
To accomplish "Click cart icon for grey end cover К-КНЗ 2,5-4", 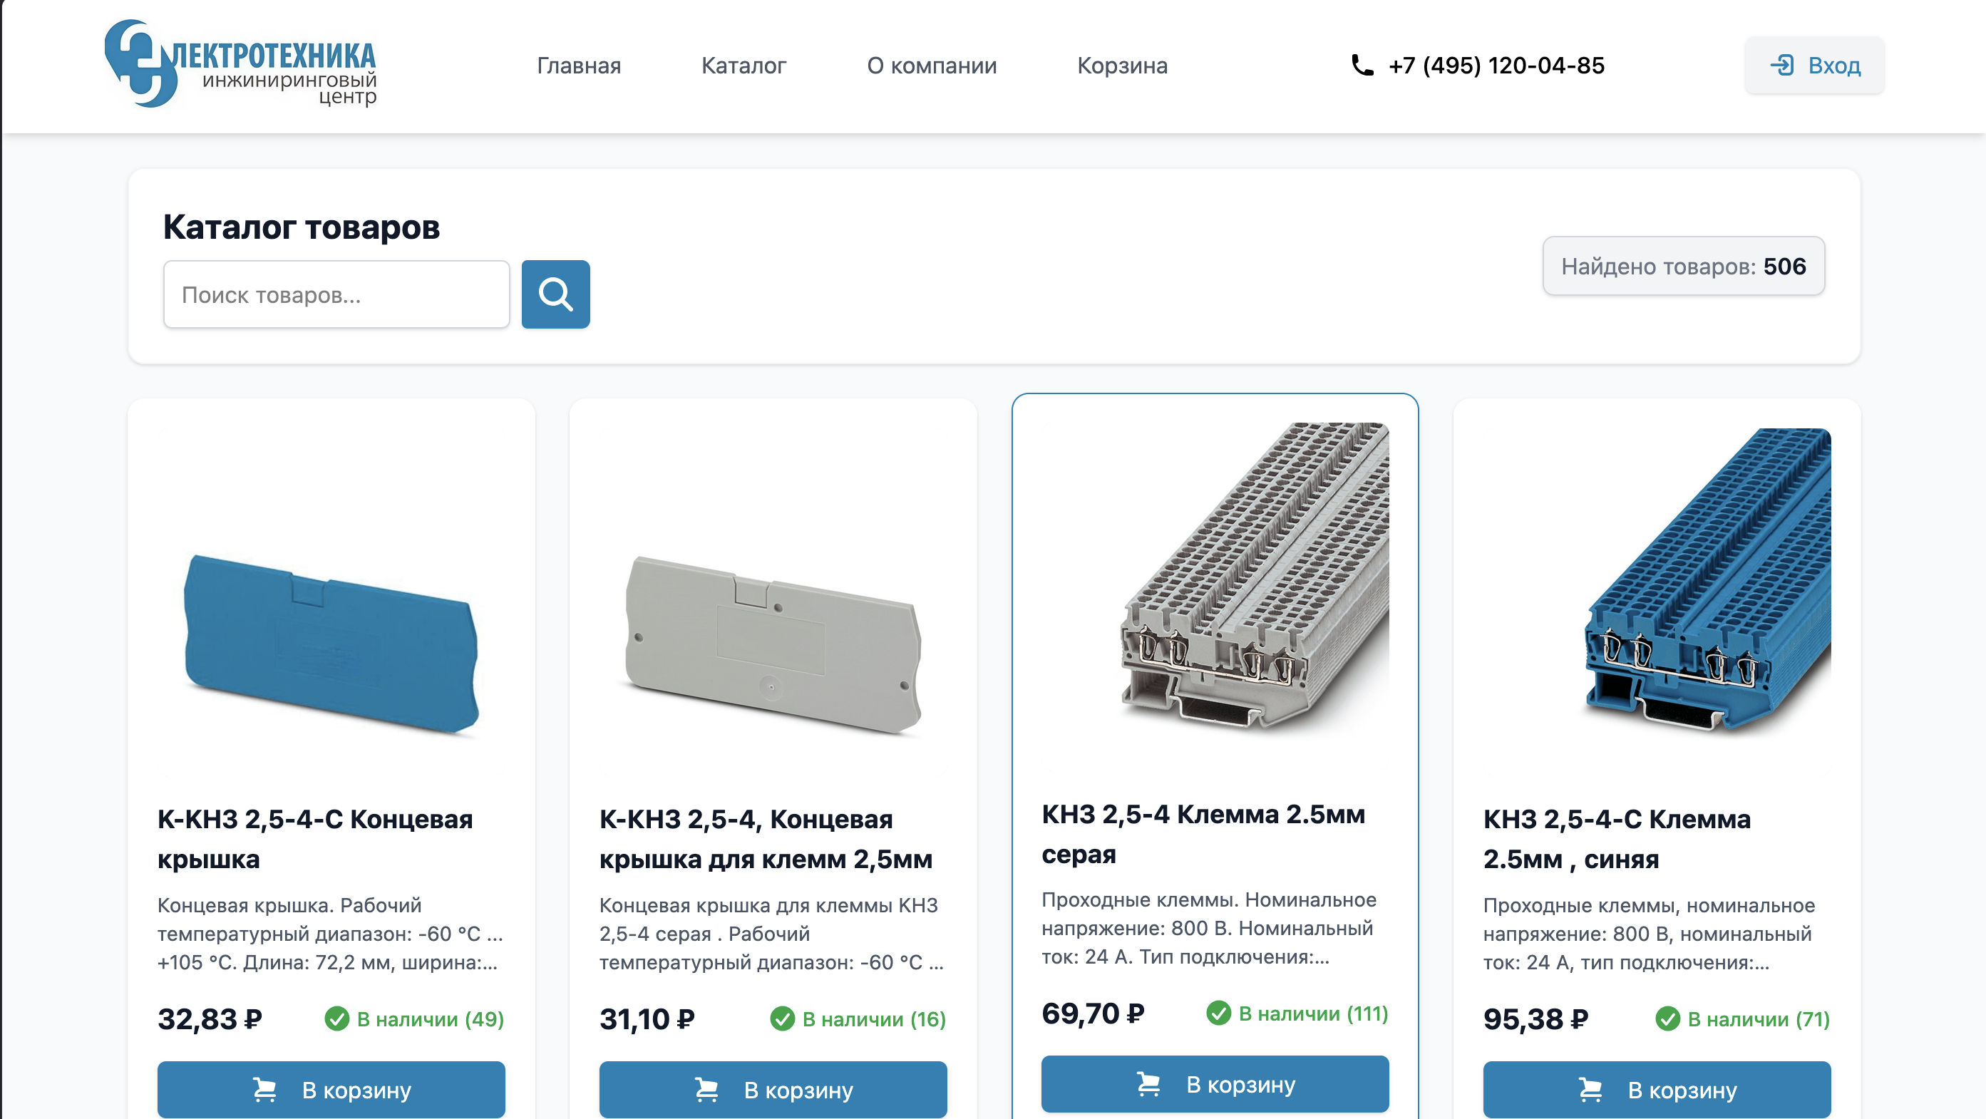I will tap(706, 1089).
